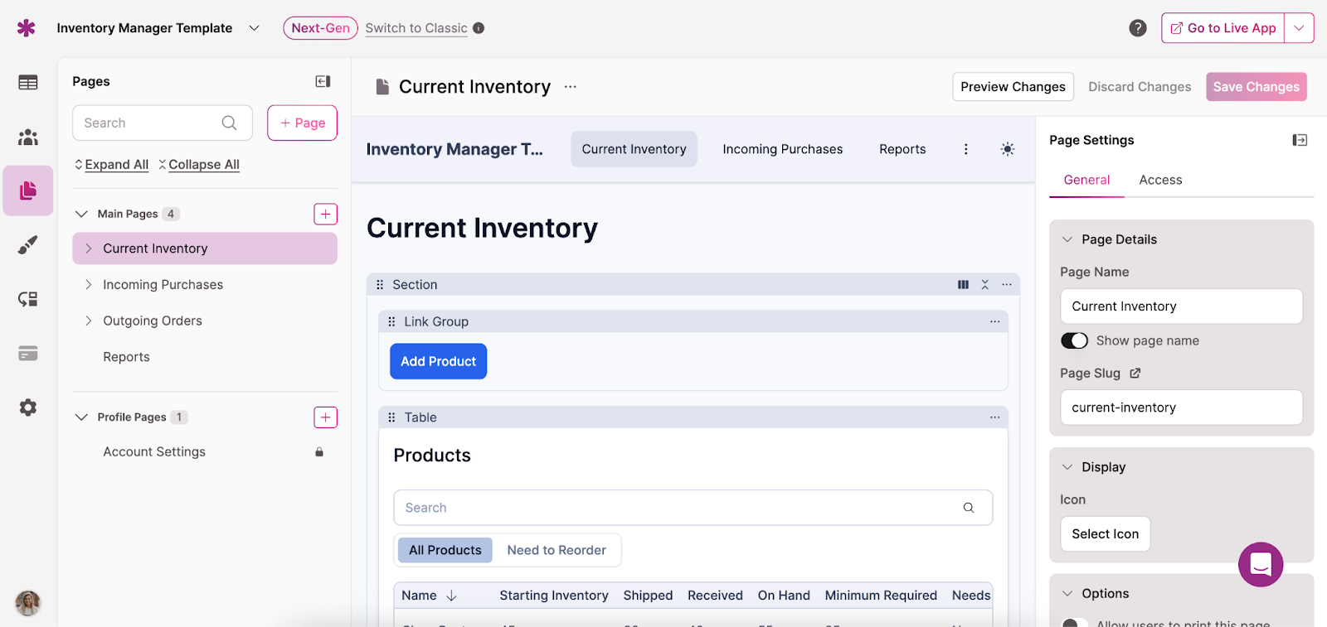Open the Reports navigation tab
The height and width of the screenshot is (627, 1327).
click(x=902, y=149)
